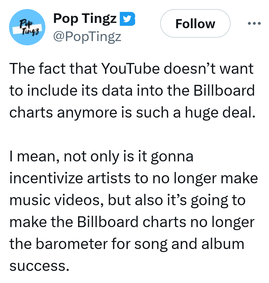Click the word "anymore" in the tweet
This screenshot has width=269, height=283.
click(x=87, y=112)
